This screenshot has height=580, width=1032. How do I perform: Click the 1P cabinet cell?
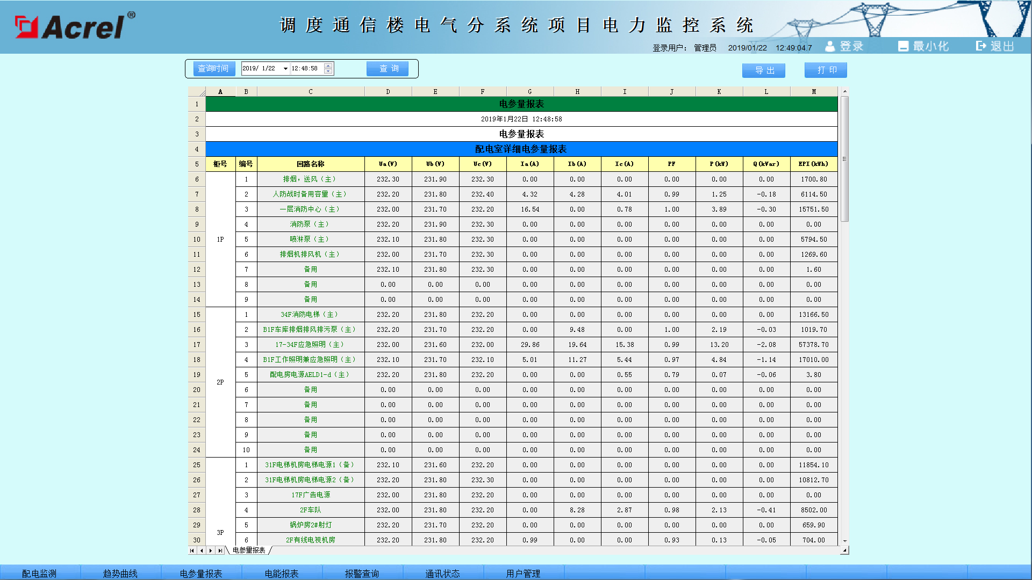[220, 240]
